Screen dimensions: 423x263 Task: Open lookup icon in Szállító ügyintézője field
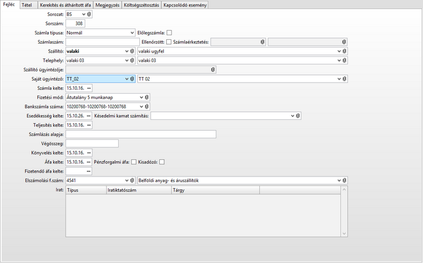pos(213,70)
